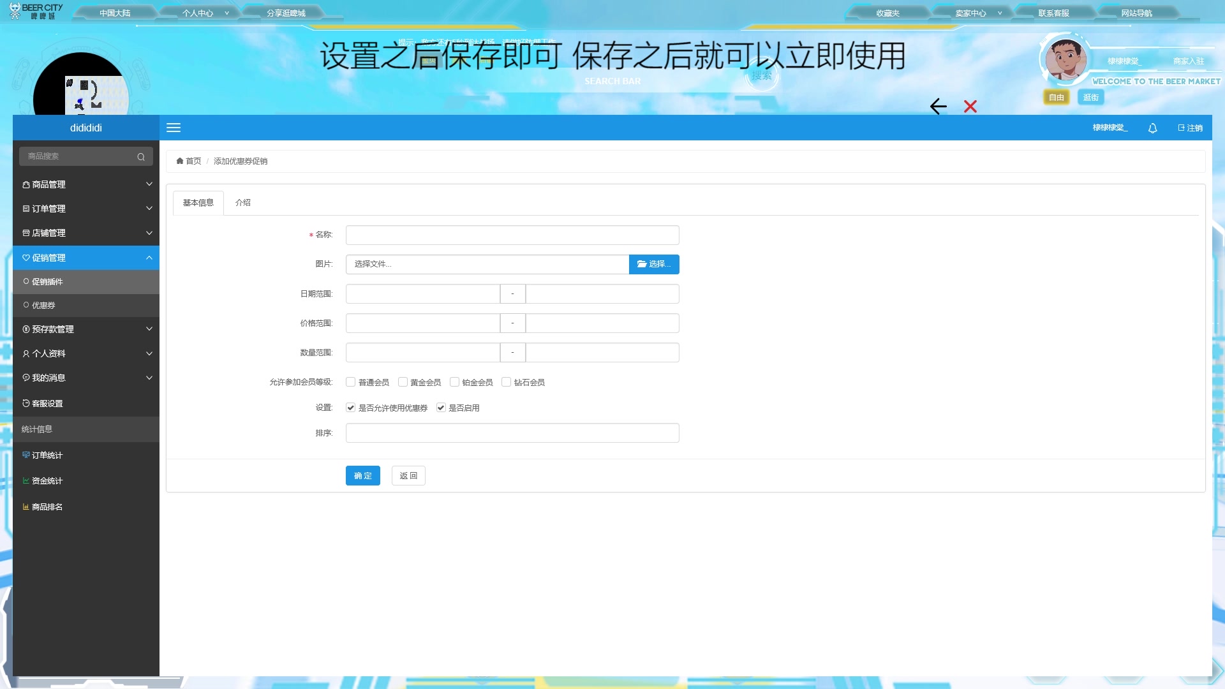Check the 普通会员 checkbox
This screenshot has width=1225, height=689.
350,382
